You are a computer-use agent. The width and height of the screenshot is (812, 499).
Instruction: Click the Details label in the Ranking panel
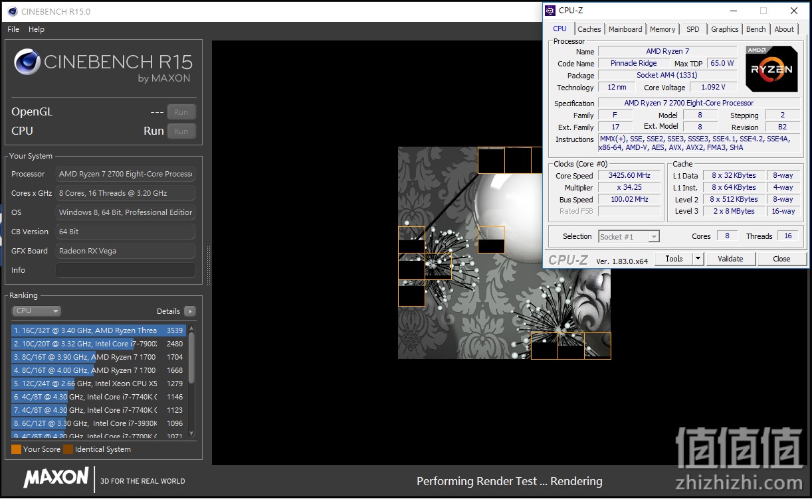168,311
